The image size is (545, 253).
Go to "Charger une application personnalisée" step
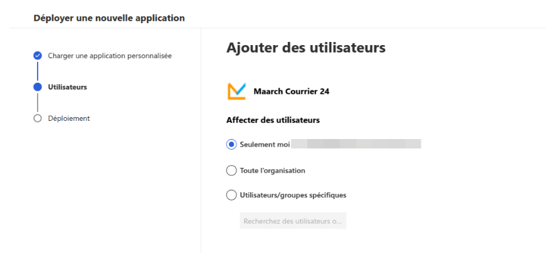tap(110, 56)
